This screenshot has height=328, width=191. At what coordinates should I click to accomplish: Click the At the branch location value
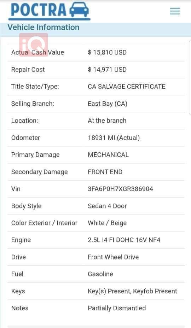point(107,121)
